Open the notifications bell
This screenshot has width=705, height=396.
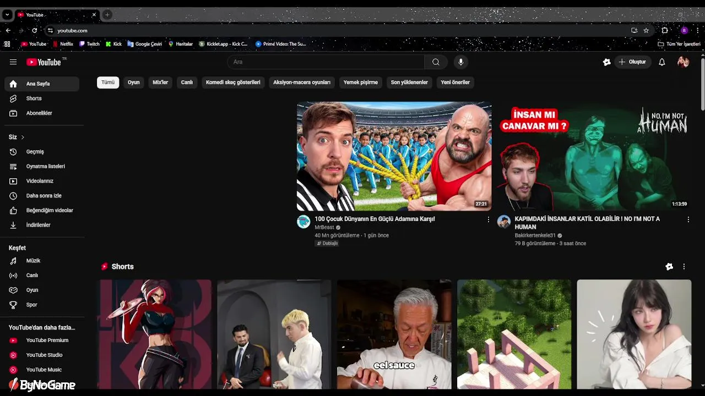coord(662,62)
